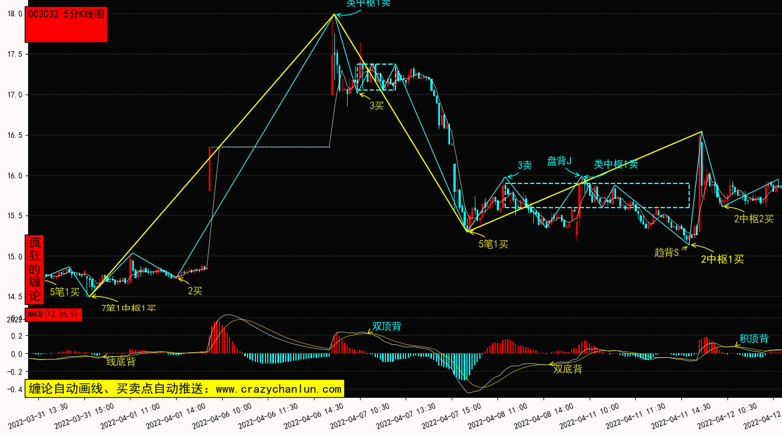
Task: Click the 趋背S trend divergence label
Action: pos(667,252)
